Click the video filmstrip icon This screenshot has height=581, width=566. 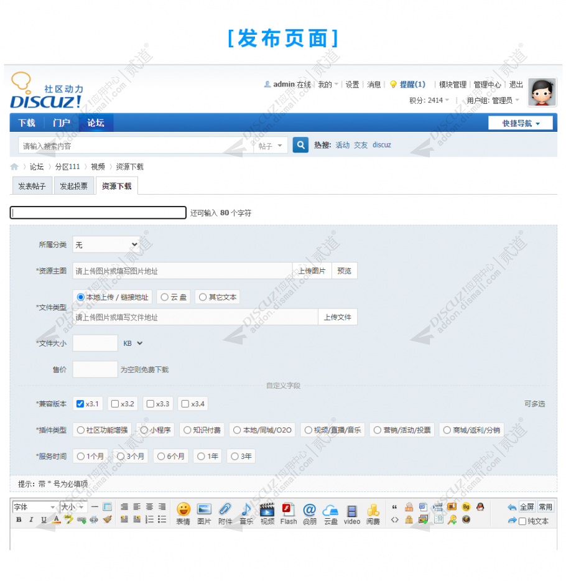[x=352, y=514]
